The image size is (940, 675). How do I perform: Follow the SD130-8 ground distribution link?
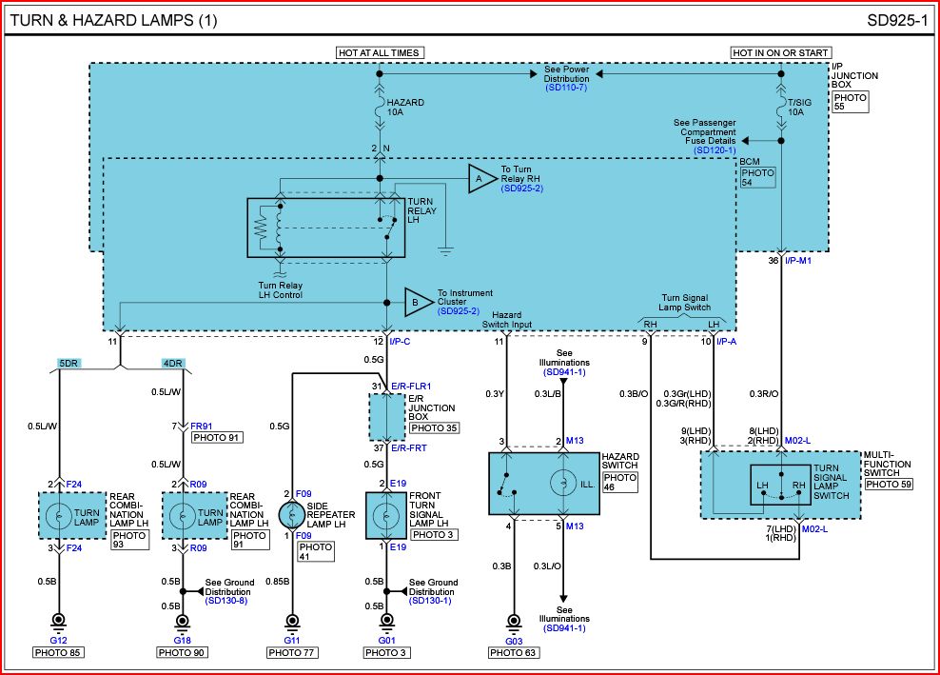click(225, 601)
